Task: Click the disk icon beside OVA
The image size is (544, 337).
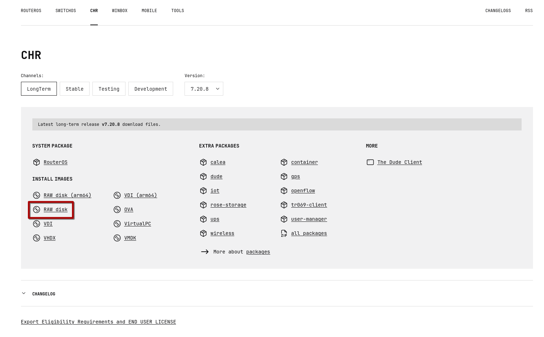Action: pos(117,209)
